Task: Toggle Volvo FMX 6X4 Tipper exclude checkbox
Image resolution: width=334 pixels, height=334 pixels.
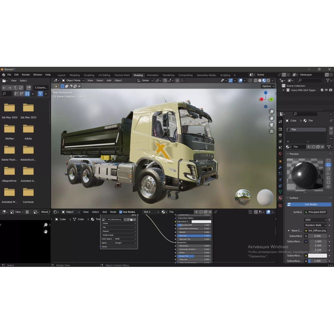Action: 322,90
